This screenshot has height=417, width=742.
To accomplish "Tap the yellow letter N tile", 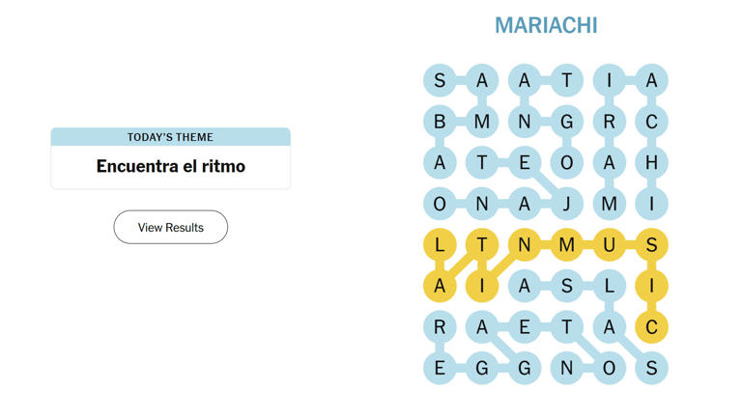I will 525,245.
